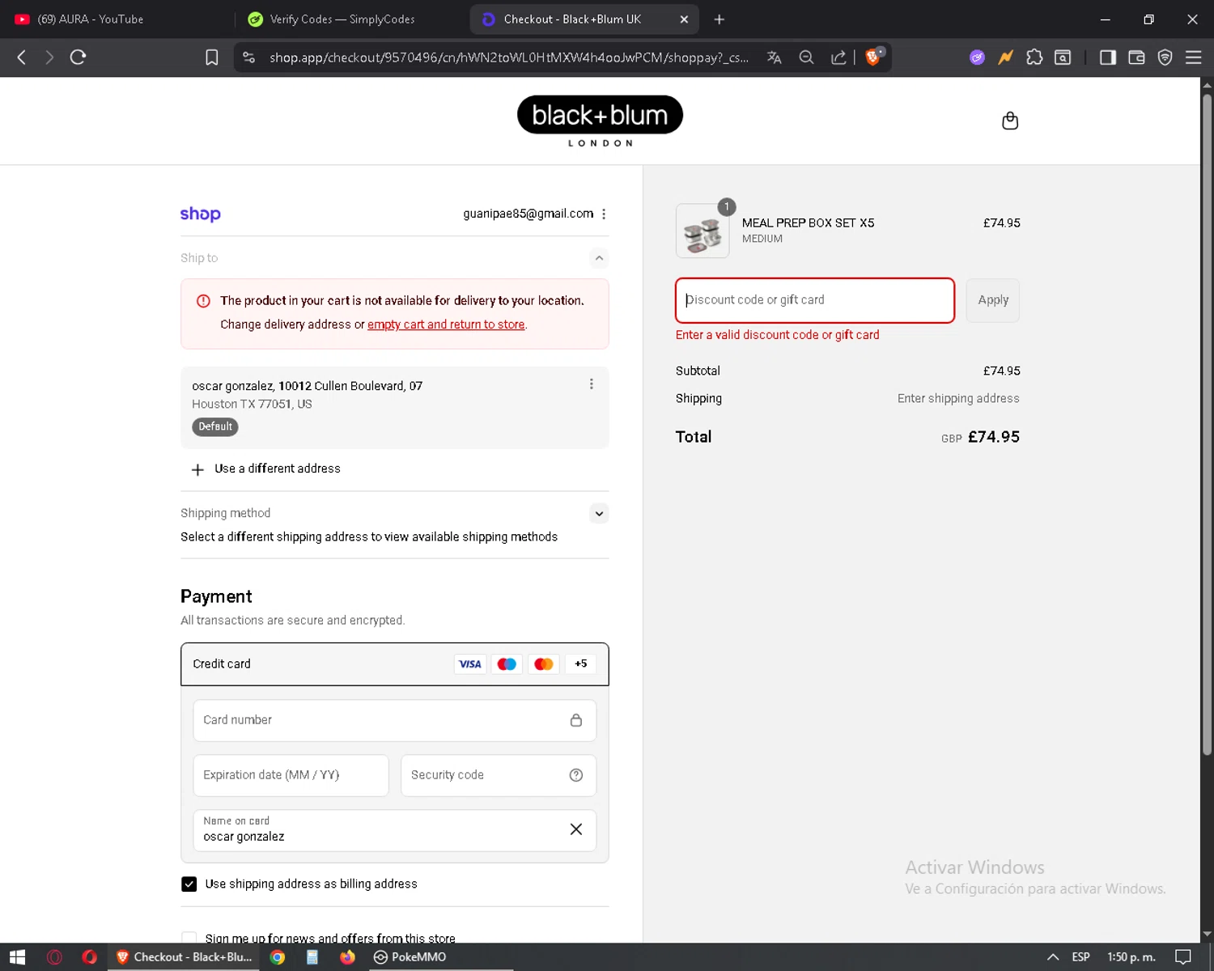Open the Meal Prep Box Set thumbnail

703,231
